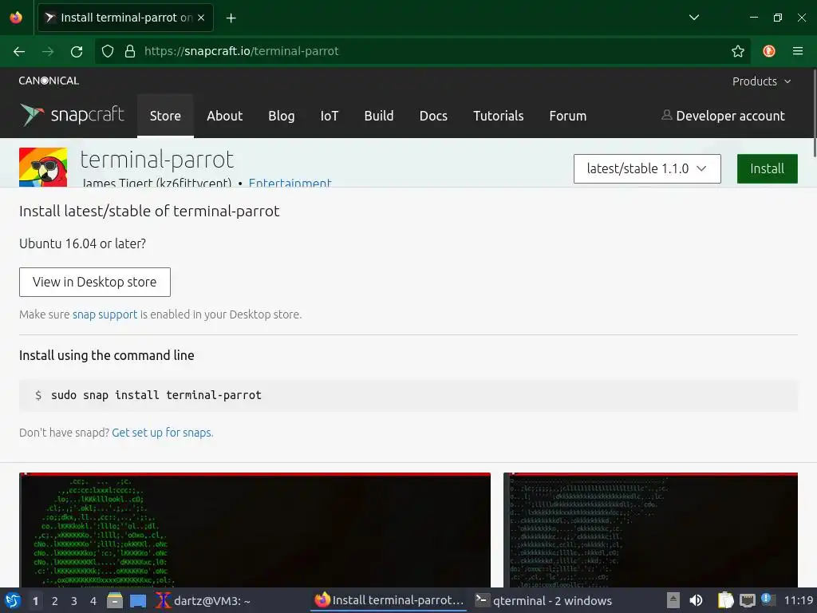This screenshot has height=613, width=817.
Task: Switch to Install terminal-parrot taskbar window
Action: coord(389,600)
